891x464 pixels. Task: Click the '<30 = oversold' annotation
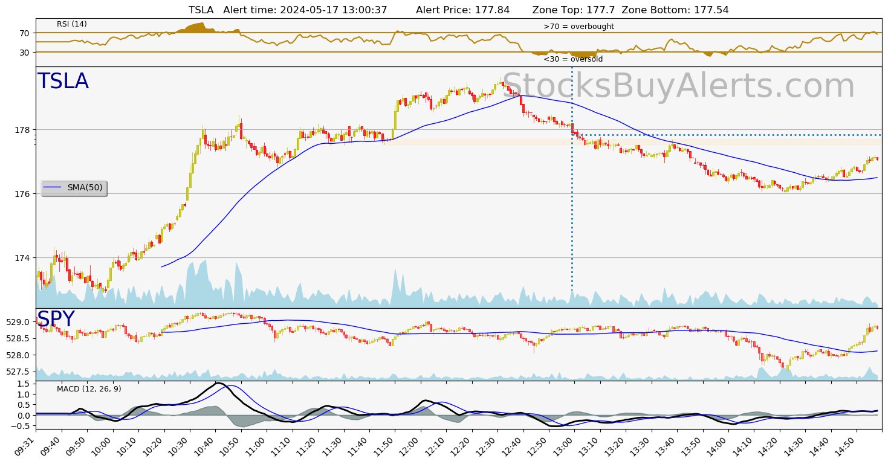(x=573, y=59)
